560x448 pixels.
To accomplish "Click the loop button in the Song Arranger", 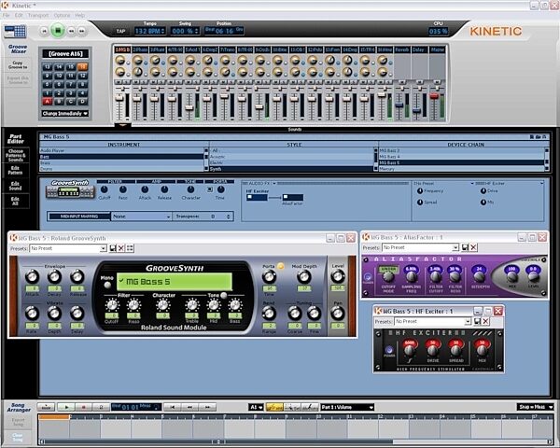I will [x=101, y=407].
